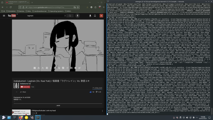Expand the description with MORE

[58, 106]
